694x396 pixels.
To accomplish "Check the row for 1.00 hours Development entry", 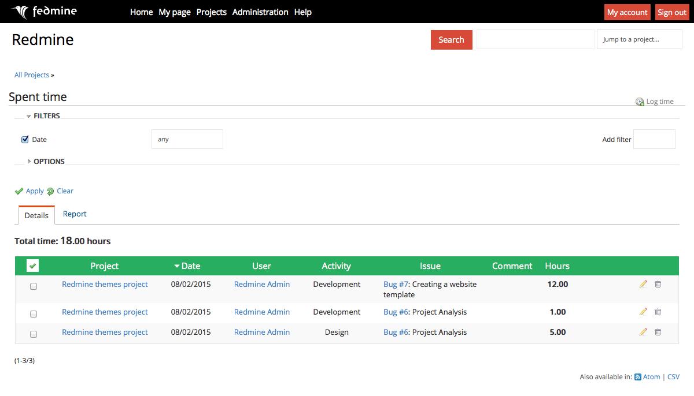I will pos(34,314).
